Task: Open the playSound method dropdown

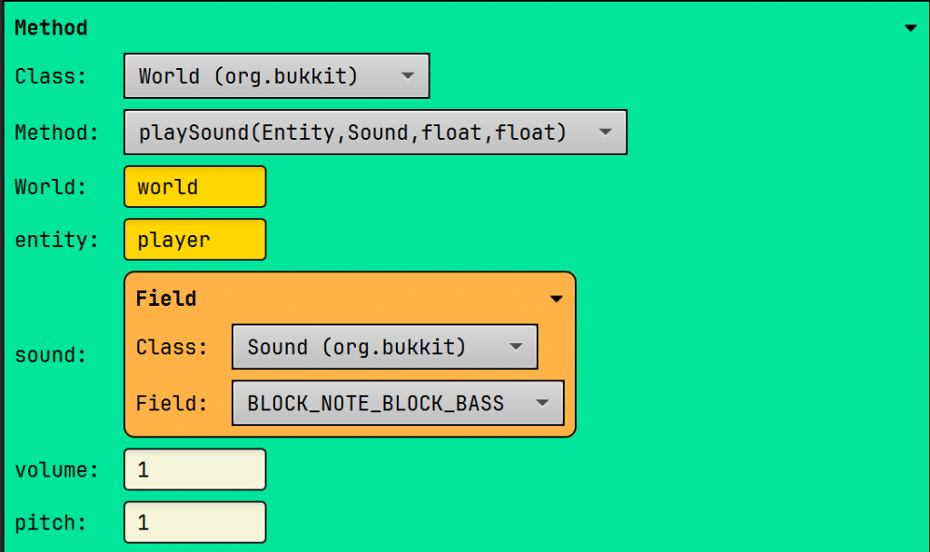Action: (x=374, y=133)
